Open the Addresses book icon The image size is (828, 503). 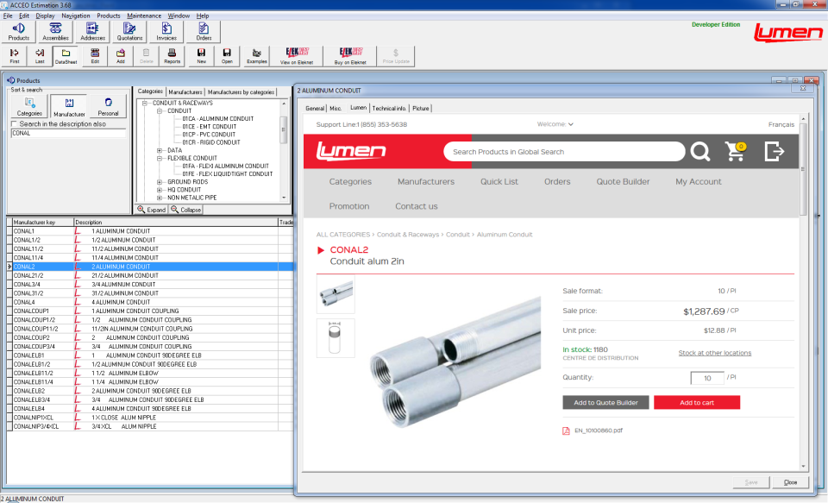click(91, 32)
